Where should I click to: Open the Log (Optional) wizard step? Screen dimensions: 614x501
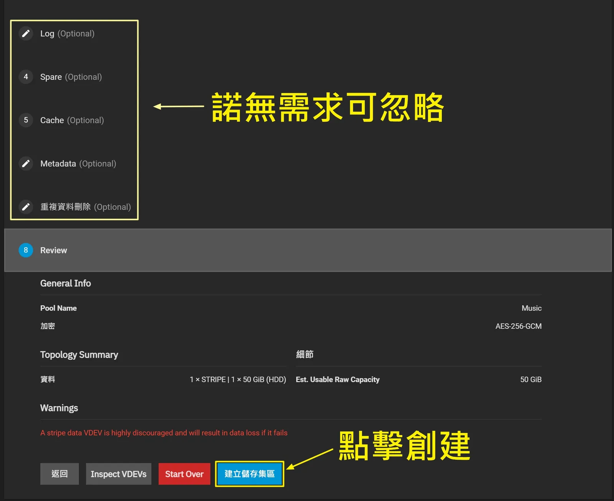pyautogui.click(x=67, y=34)
